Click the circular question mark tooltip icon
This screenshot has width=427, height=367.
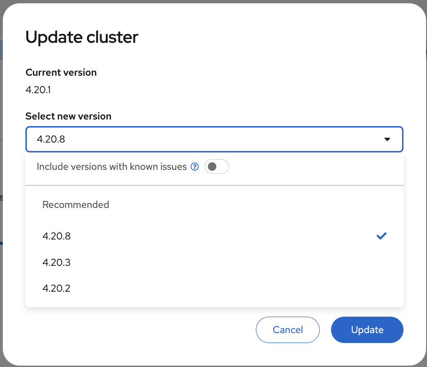pos(194,167)
